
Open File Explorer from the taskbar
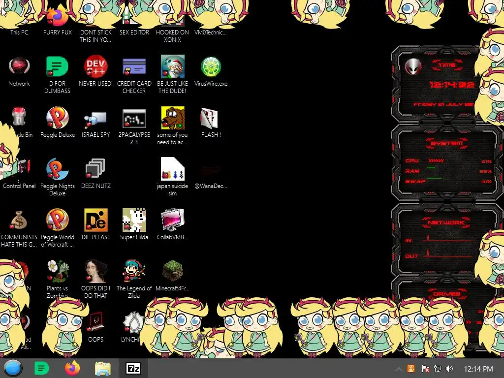103,369
